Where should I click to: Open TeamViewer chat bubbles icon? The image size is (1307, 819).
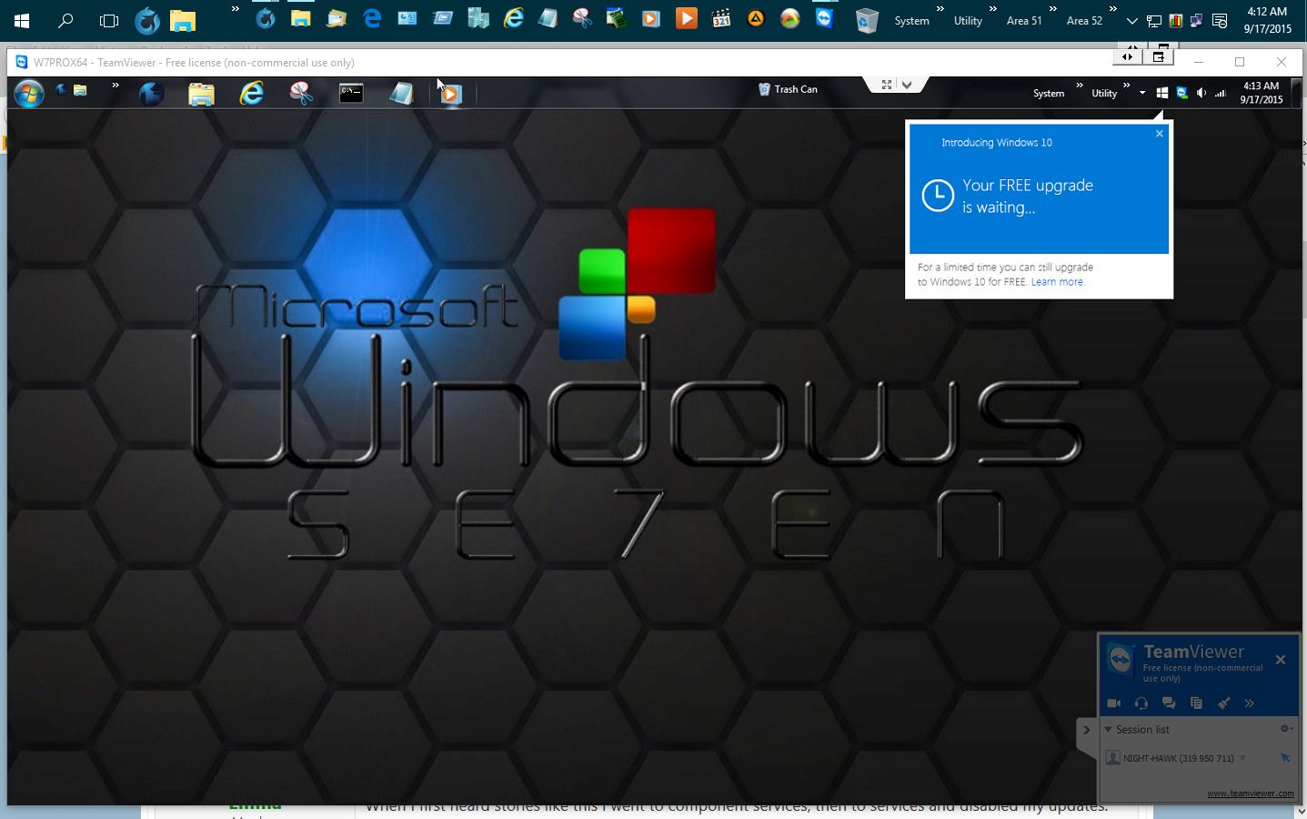click(x=1169, y=703)
